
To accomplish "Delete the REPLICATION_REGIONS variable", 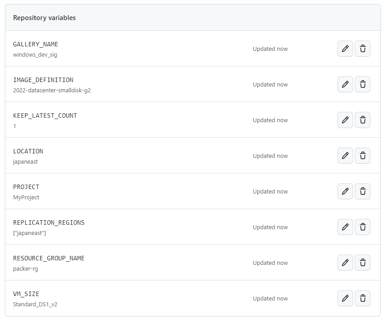I will tap(362, 227).
